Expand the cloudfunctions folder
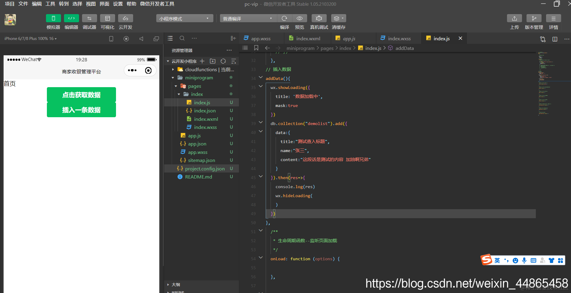The image size is (571, 293). [173, 69]
